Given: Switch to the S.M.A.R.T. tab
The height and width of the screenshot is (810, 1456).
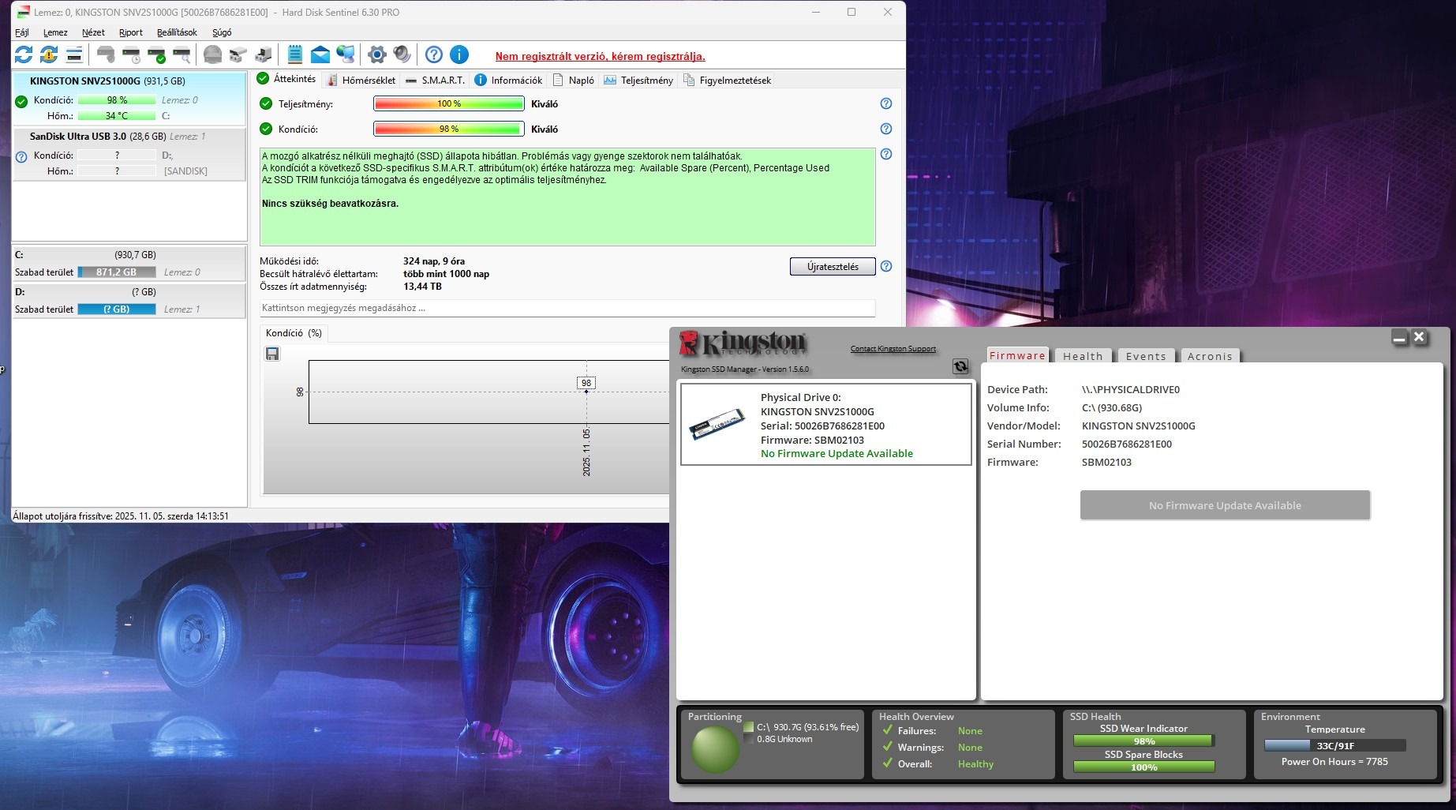Looking at the screenshot, I should (435, 80).
